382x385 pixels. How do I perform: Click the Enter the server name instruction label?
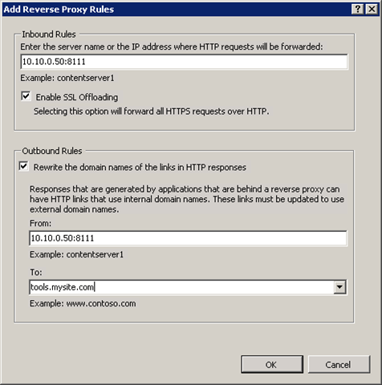pos(172,47)
